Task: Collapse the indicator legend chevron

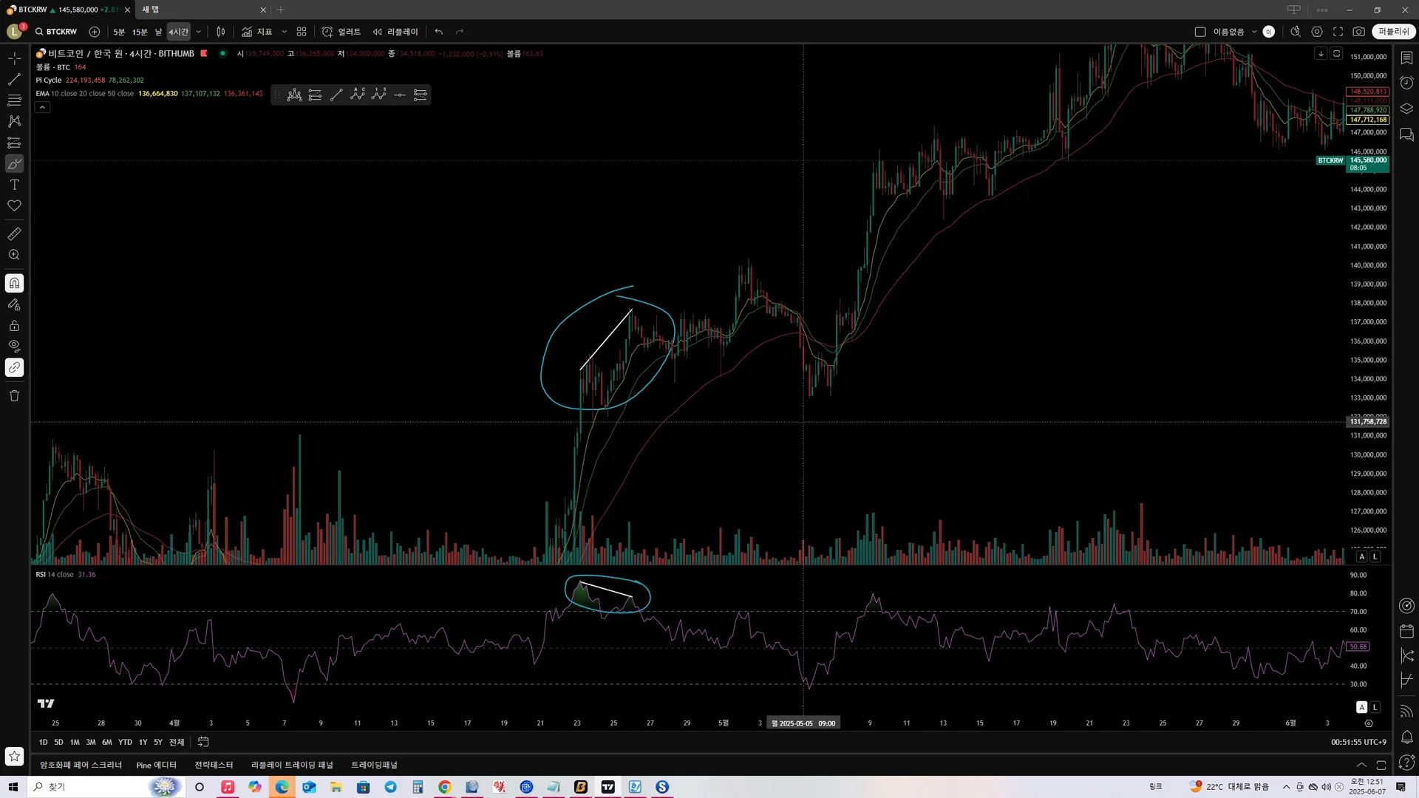Action: click(x=43, y=108)
